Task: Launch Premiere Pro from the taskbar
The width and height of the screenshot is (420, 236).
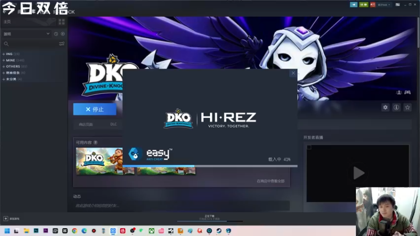Action: click(x=46, y=231)
